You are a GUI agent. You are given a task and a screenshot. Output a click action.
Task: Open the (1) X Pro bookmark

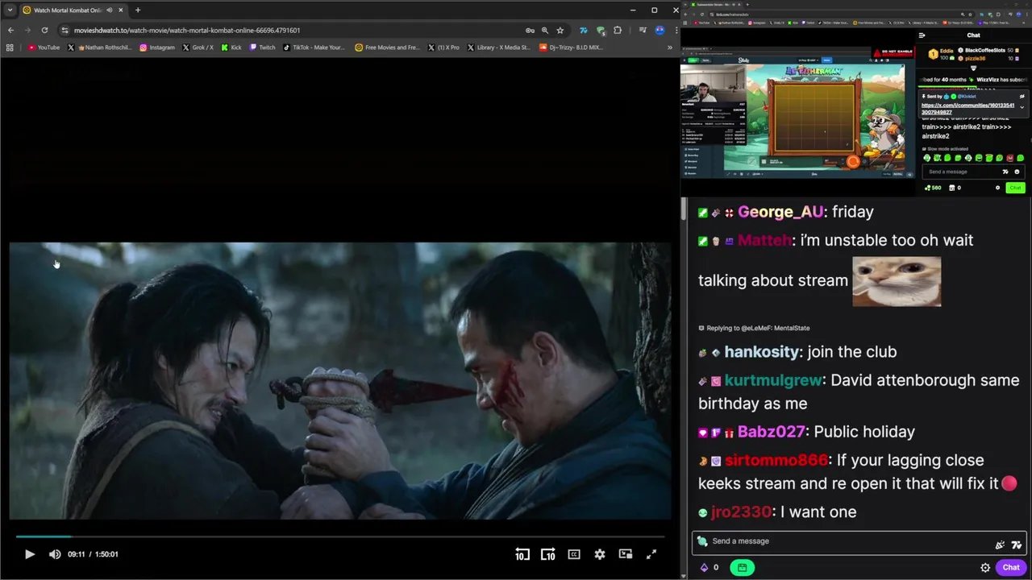pyautogui.click(x=443, y=48)
